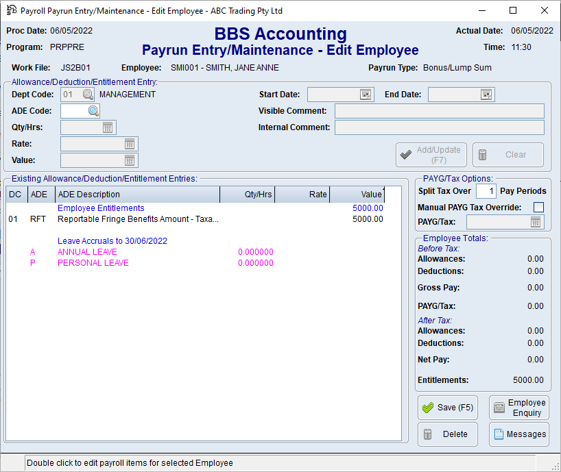561x472 pixels.
Task: Click the Value column header
Action: point(357,195)
